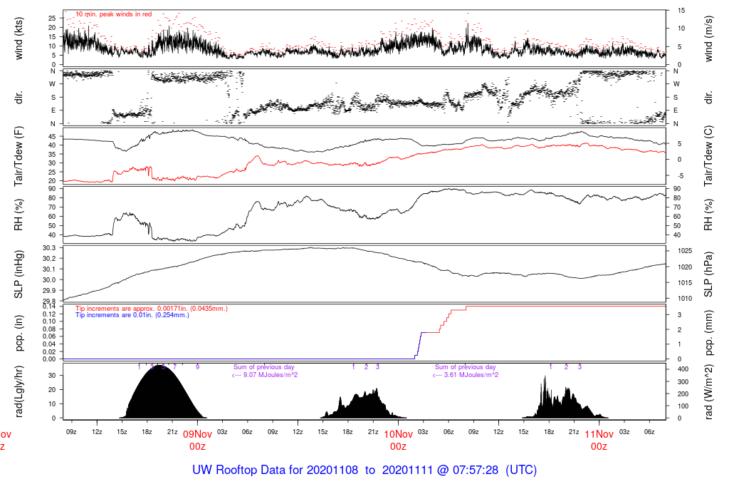Click the "21z" tick just before 11Nov
Screen dimensions: 729x499
(574, 433)
